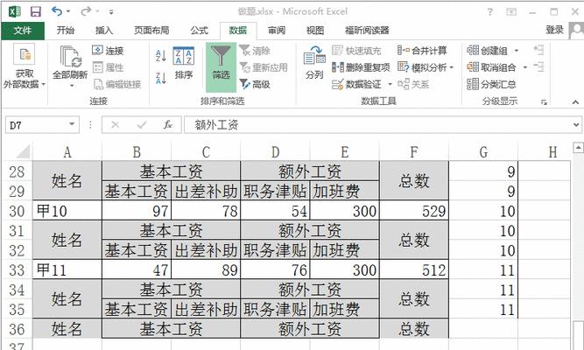The height and width of the screenshot is (350, 584).
Task: Click 全部刷新 refresh all icon
Action: [70, 58]
